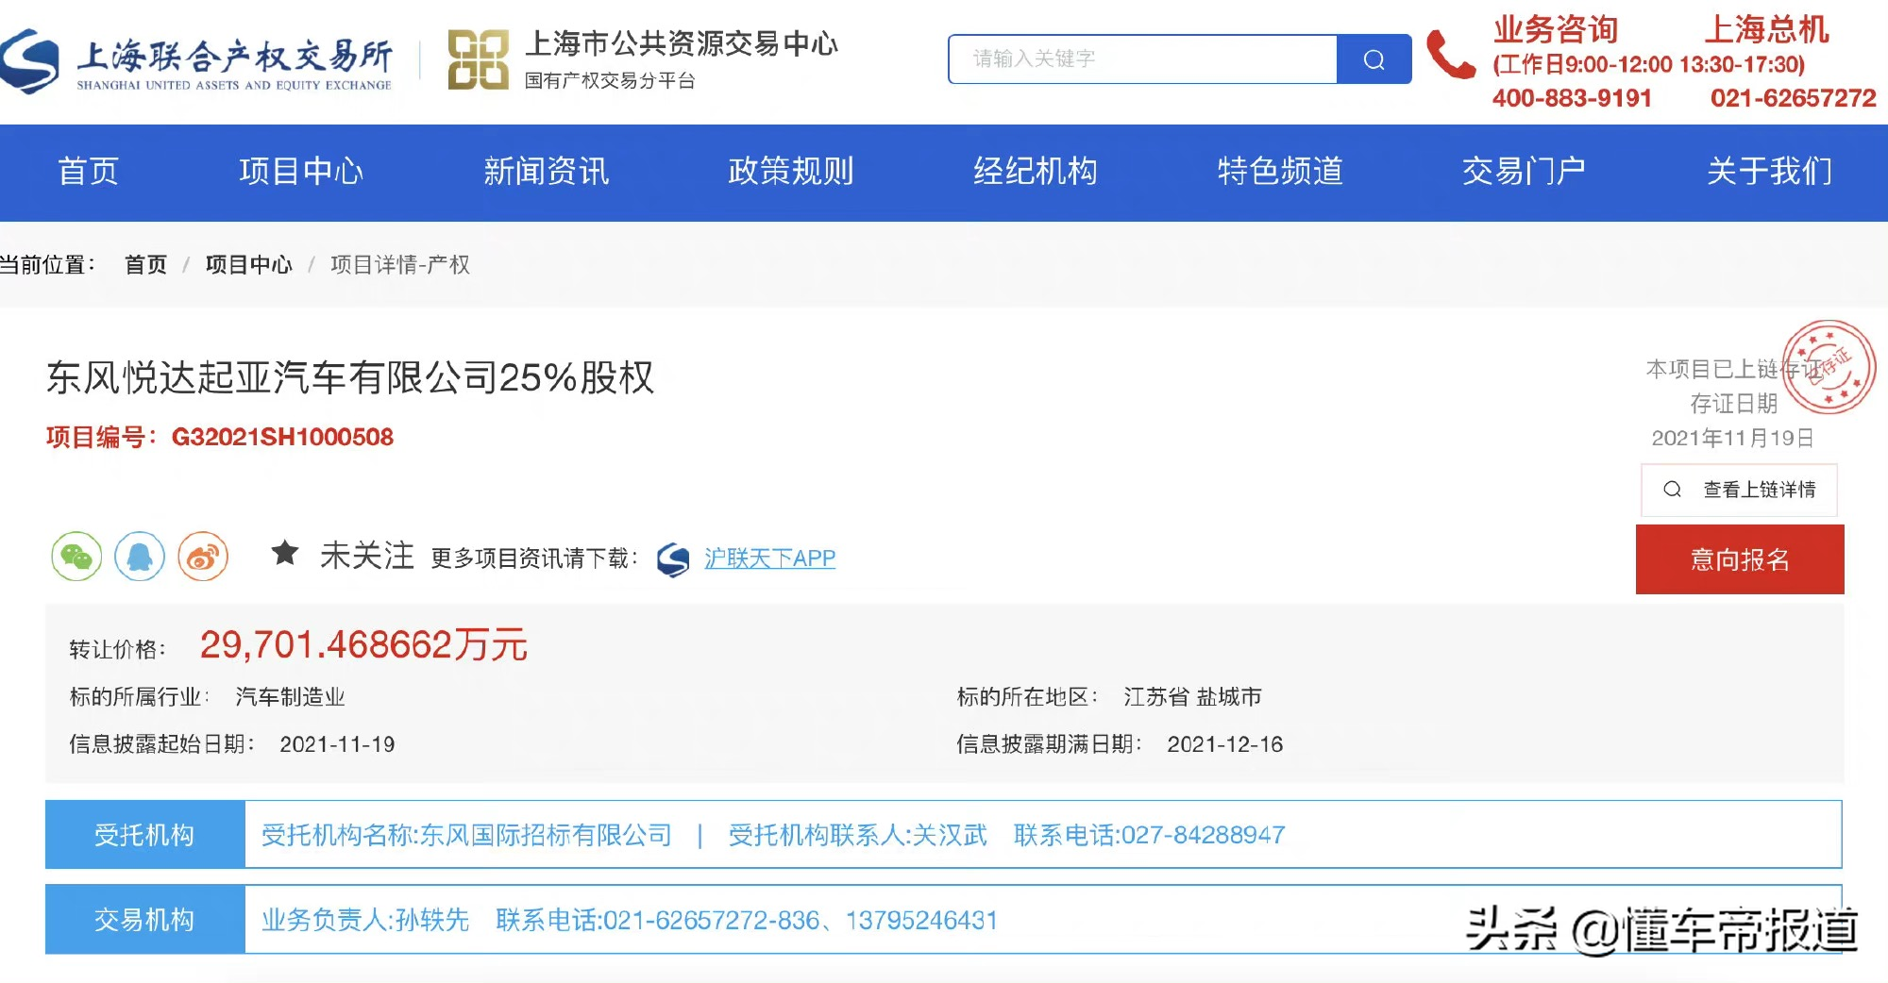
Task: Click the red 意向报名 button
Action: click(x=1740, y=559)
